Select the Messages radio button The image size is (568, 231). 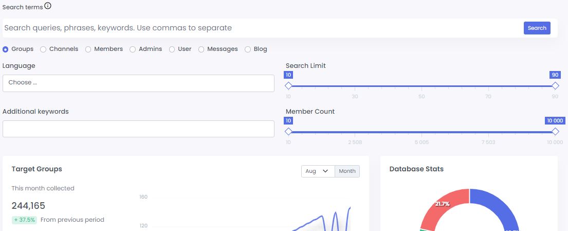click(201, 49)
